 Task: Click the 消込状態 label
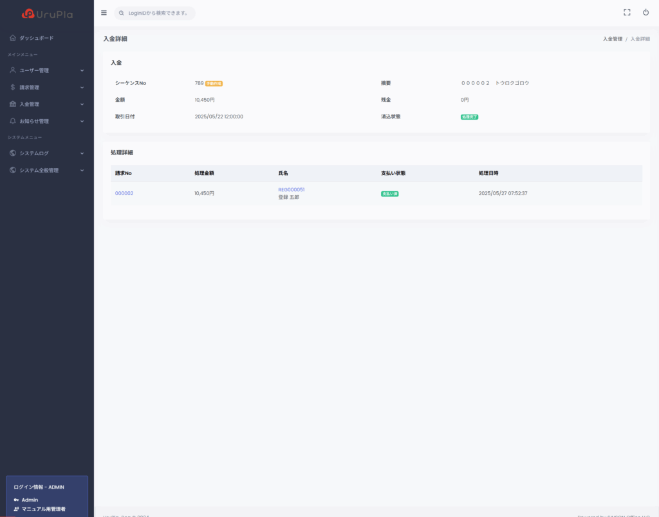(x=391, y=117)
